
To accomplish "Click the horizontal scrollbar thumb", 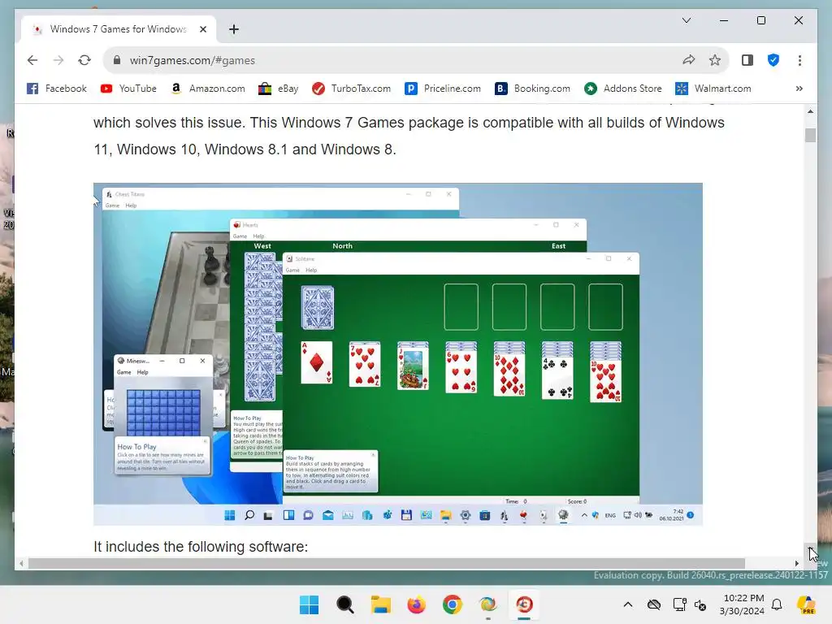I will point(386,564).
